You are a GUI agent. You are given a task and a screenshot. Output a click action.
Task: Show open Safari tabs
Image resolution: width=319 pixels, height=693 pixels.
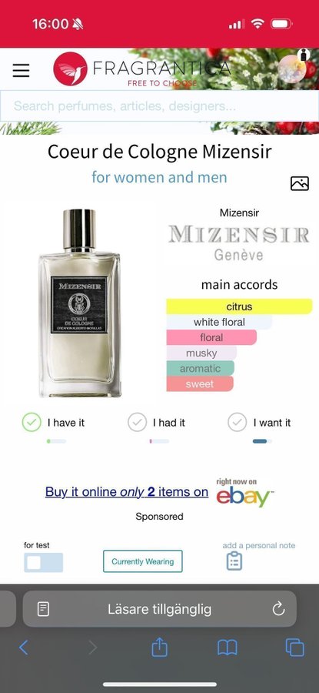tap(294, 648)
